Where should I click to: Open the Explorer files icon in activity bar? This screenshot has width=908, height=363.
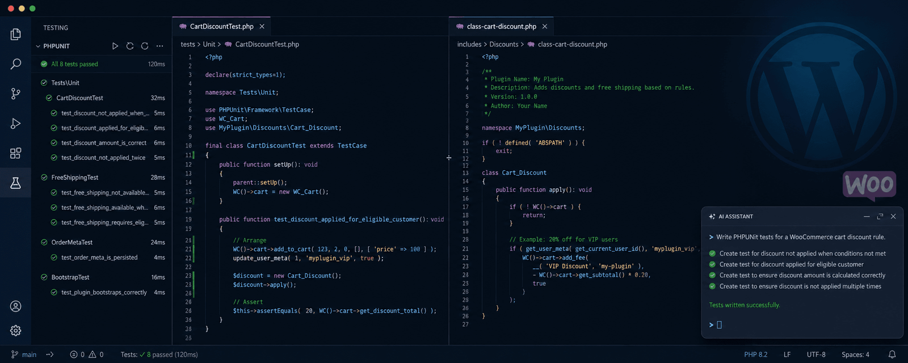tap(16, 35)
